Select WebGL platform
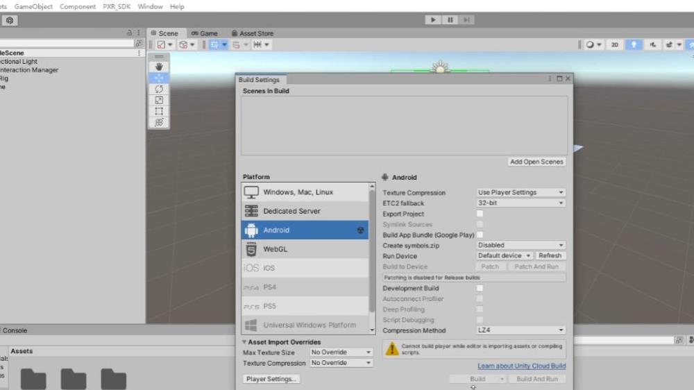This screenshot has height=390, width=694. pos(305,249)
